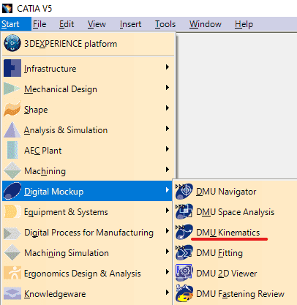Click the DMU Space Analysis icon
This screenshot has height=305, width=297.
(184, 212)
